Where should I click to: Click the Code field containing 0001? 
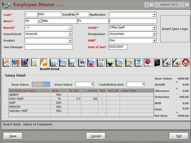click(50, 15)
